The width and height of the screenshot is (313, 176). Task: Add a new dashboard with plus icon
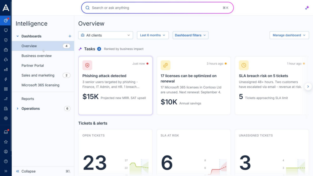(x=70, y=36)
